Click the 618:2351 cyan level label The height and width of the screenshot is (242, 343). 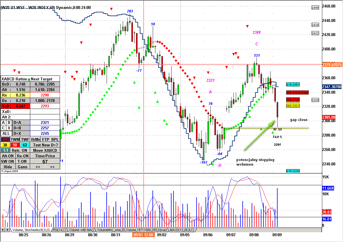pyautogui.click(x=293, y=85)
